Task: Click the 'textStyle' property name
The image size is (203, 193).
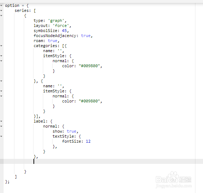Action: point(63,136)
